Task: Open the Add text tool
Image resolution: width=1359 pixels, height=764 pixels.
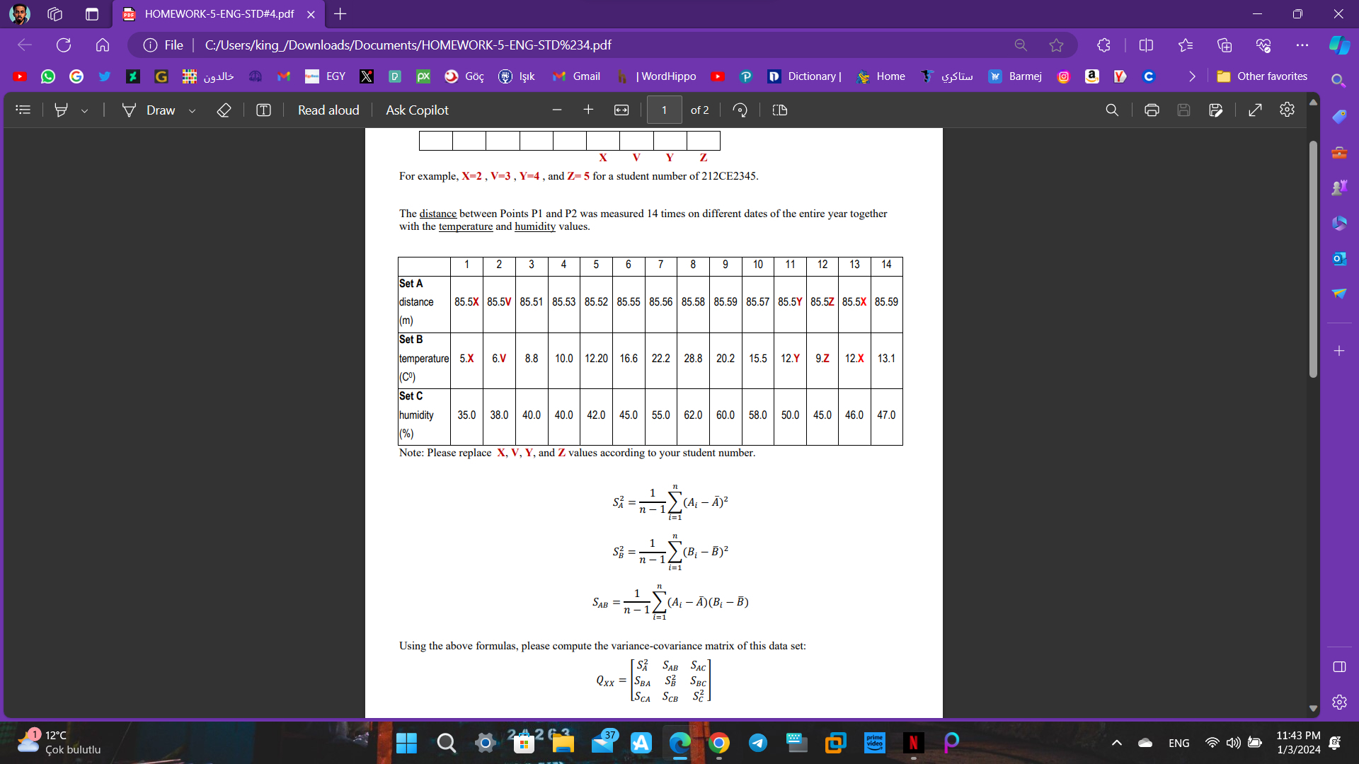Action: coord(263,110)
